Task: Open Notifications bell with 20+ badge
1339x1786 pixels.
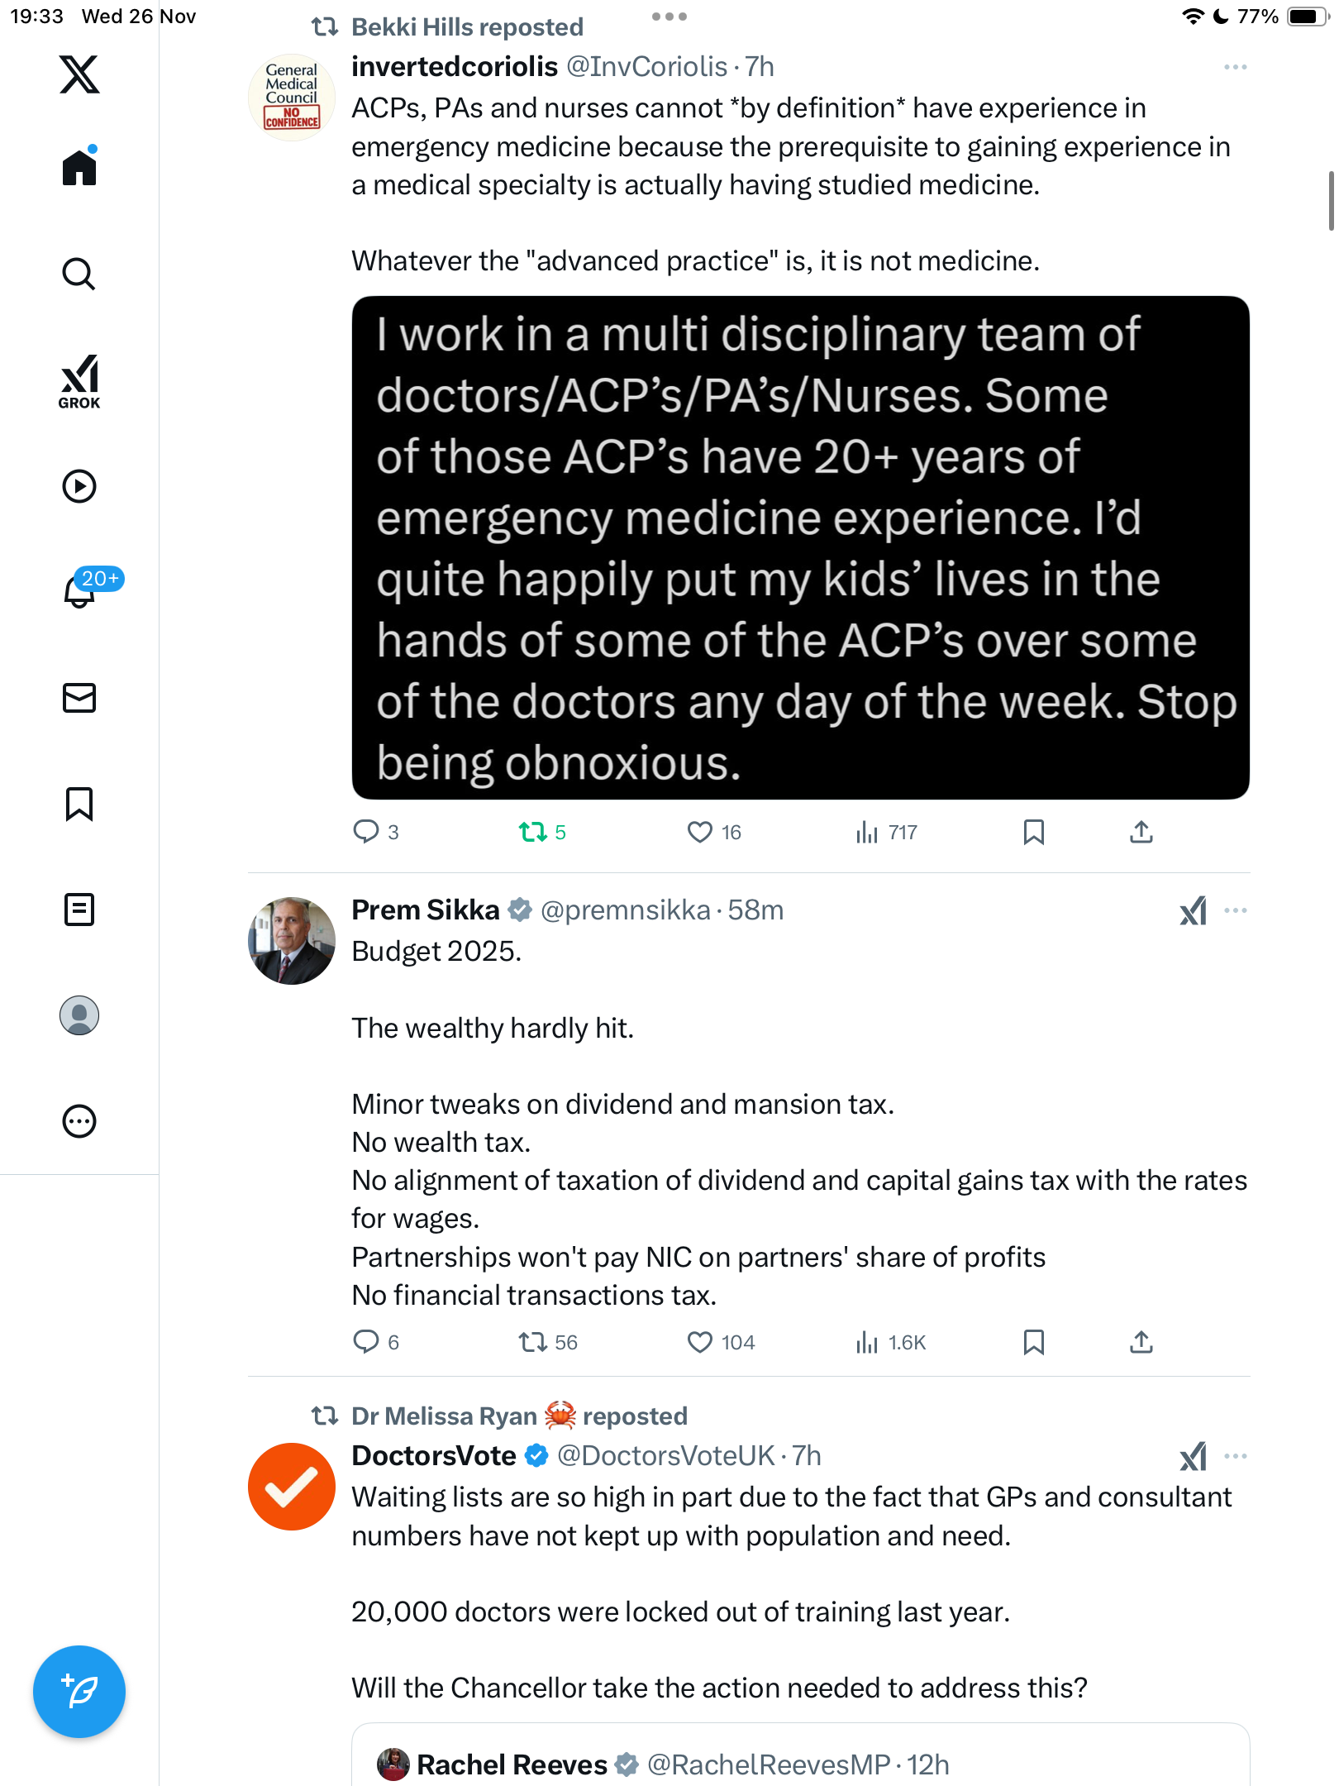Action: click(81, 590)
